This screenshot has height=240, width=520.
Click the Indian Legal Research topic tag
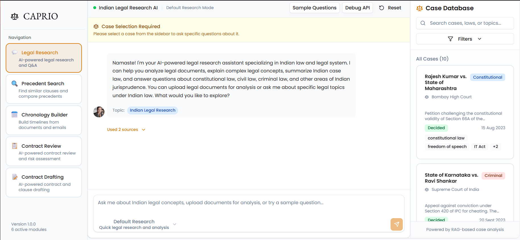pyautogui.click(x=152, y=110)
